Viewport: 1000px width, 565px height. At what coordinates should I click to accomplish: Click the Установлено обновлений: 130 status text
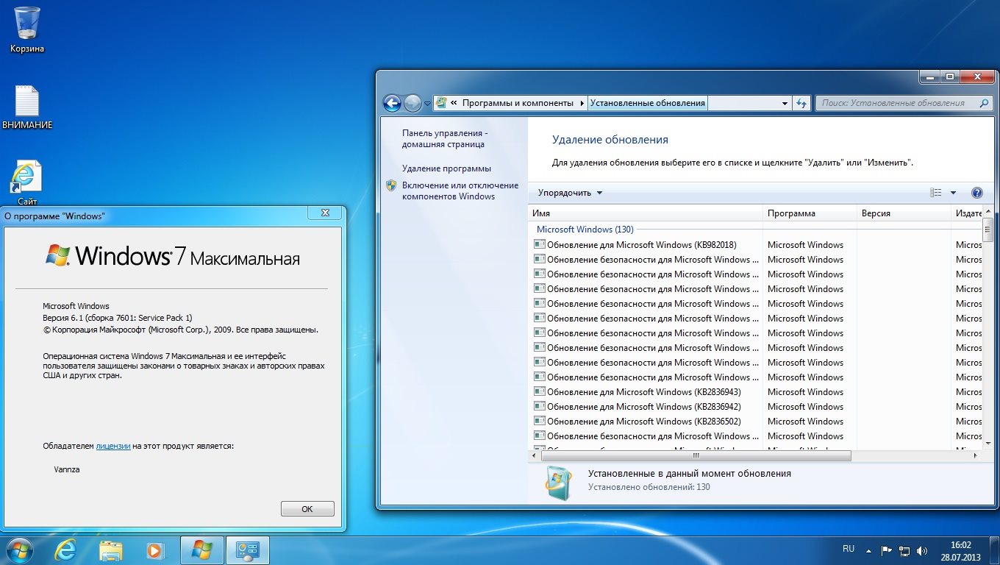click(649, 487)
